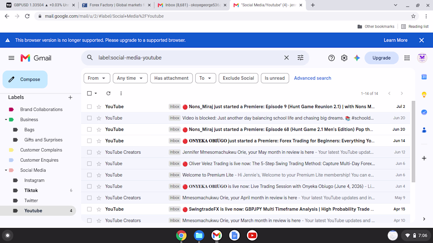Viewport: 433px width, 243px height.
Task: Open the Google apps grid
Action: pyautogui.click(x=407, y=58)
